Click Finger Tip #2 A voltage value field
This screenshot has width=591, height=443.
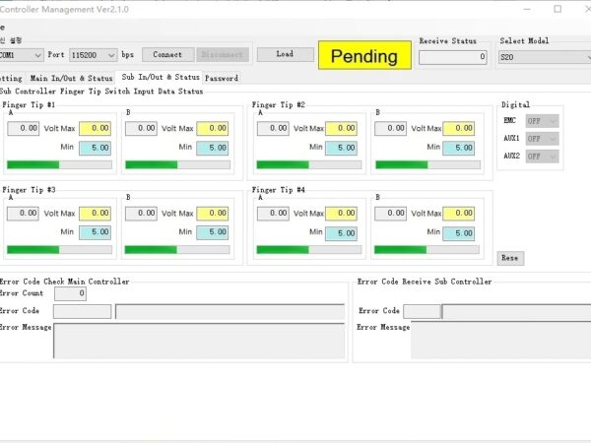coord(273,128)
